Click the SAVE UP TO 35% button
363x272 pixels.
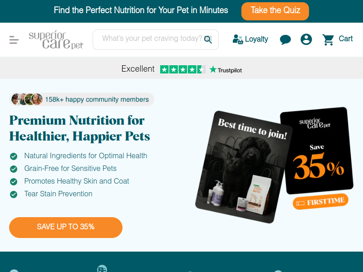pyautogui.click(x=66, y=228)
